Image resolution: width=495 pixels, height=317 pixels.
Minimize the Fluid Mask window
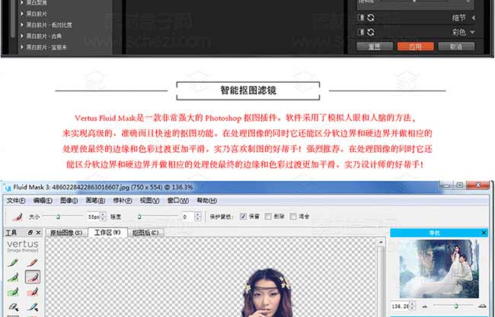pyautogui.click(x=446, y=185)
